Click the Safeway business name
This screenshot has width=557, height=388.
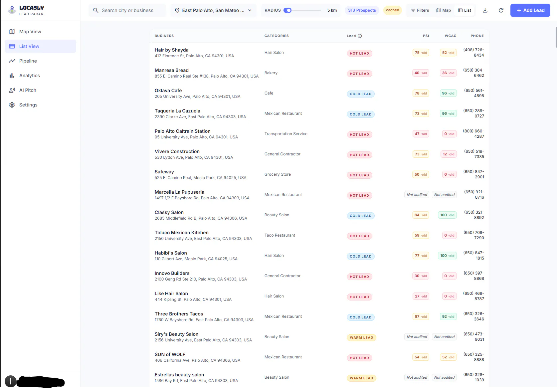coord(164,172)
